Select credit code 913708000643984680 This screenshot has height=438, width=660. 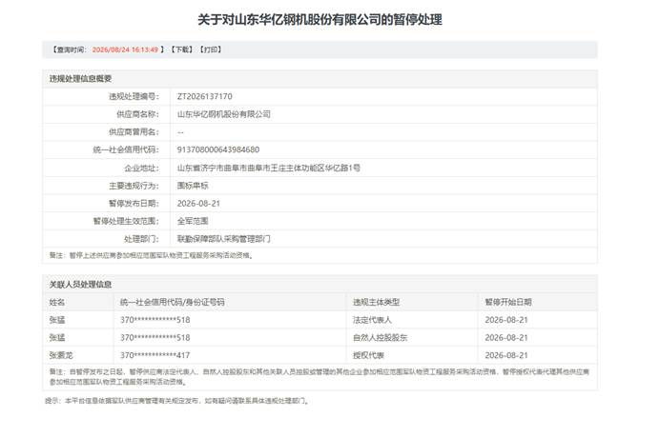(x=218, y=149)
